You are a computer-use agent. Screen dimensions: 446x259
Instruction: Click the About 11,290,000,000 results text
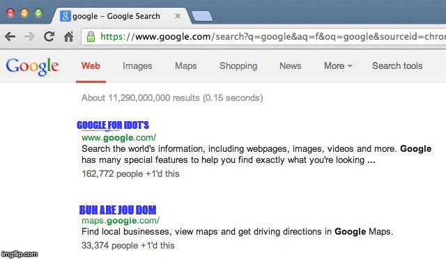[172, 97]
